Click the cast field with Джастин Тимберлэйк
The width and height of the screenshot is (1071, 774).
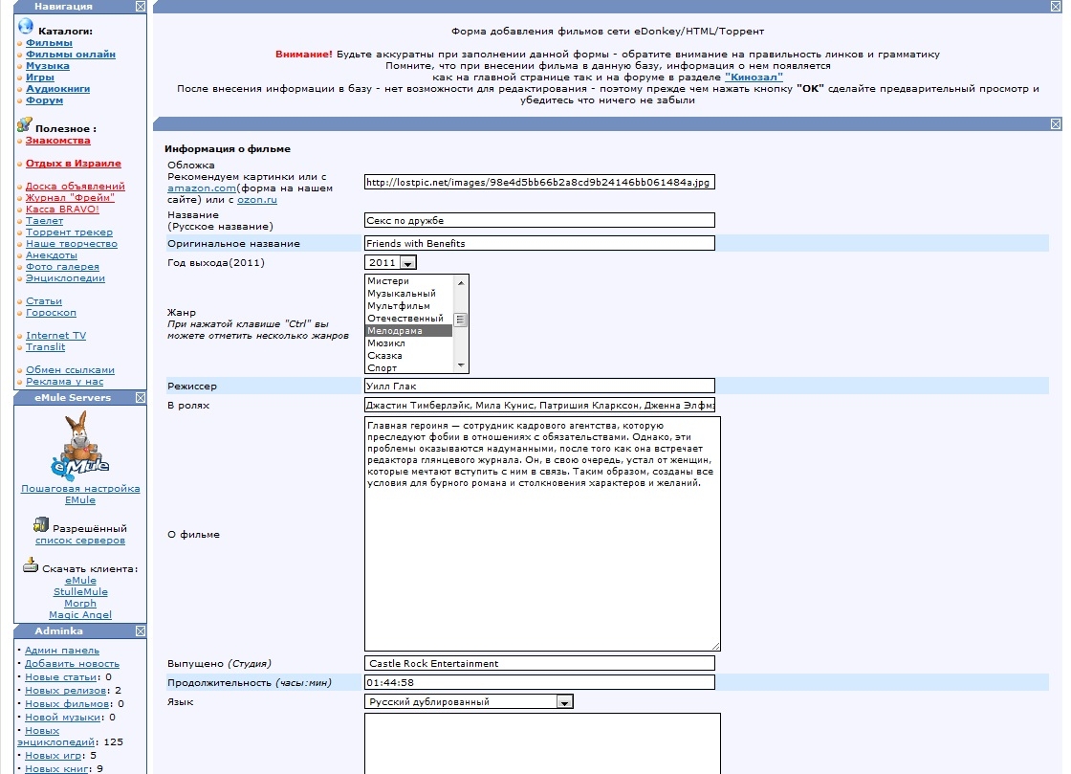[x=539, y=405]
